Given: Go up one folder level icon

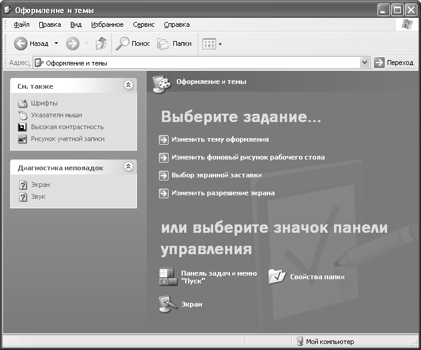Looking at the screenshot, I should point(101,43).
